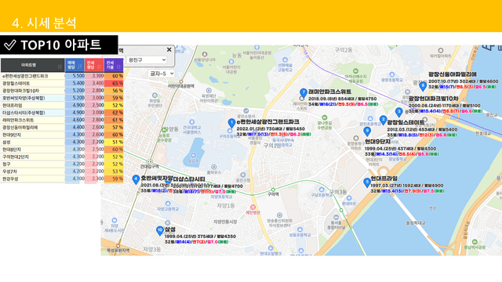This screenshot has width=502, height=282.
Task: Select map marker 3 for 광장현대파크빌10차
Action: [x=398, y=112]
